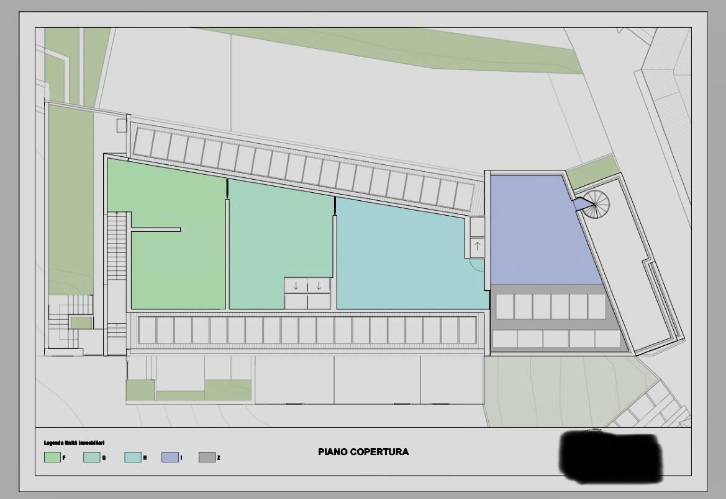Click the black redacted box
726x499 pixels.
609,456
